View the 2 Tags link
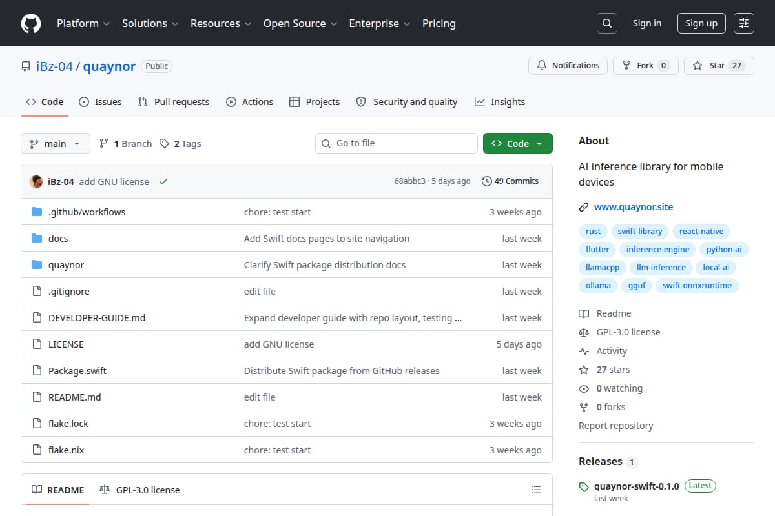 180,144
